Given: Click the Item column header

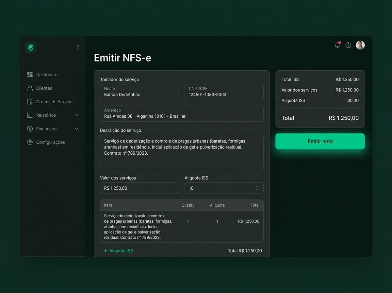Looking at the screenshot, I should [108, 205].
